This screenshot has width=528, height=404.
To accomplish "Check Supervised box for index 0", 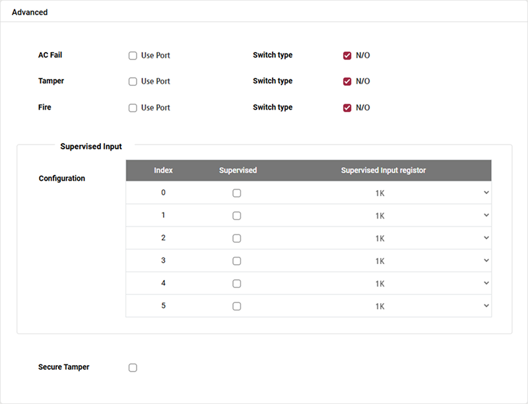I will (237, 193).
